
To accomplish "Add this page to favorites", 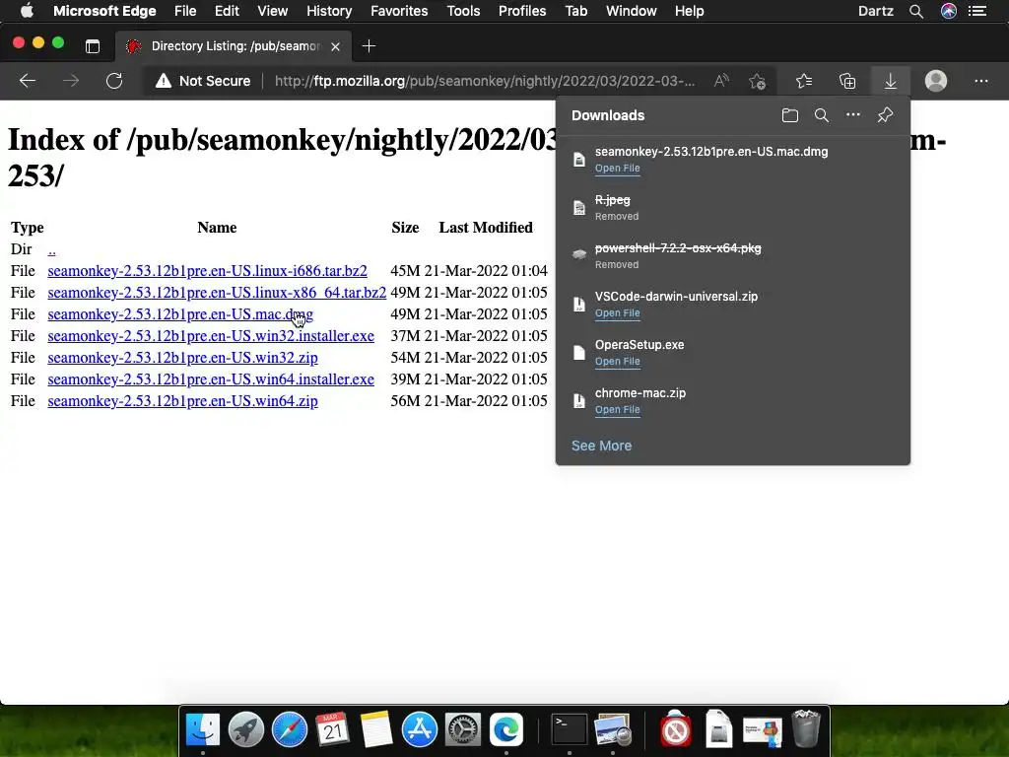I will pyautogui.click(x=757, y=81).
